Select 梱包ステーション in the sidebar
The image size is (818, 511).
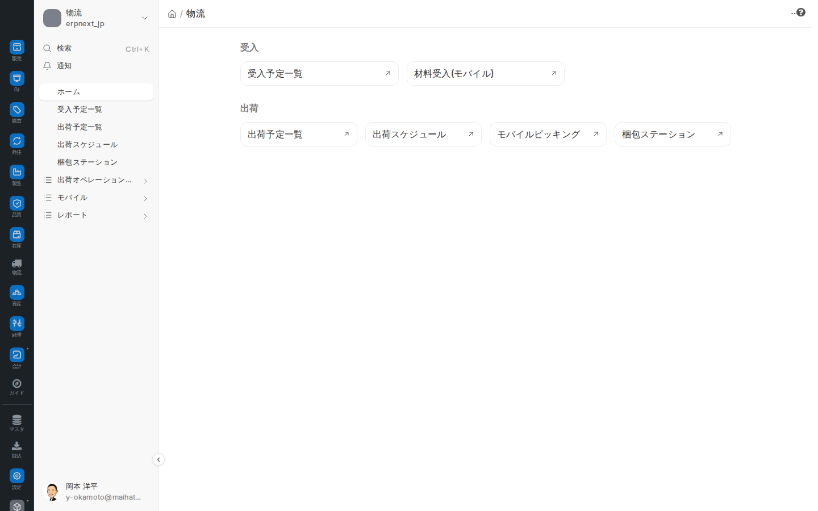(x=96, y=162)
